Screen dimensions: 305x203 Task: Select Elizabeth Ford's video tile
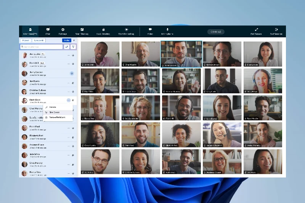(x=181, y=134)
